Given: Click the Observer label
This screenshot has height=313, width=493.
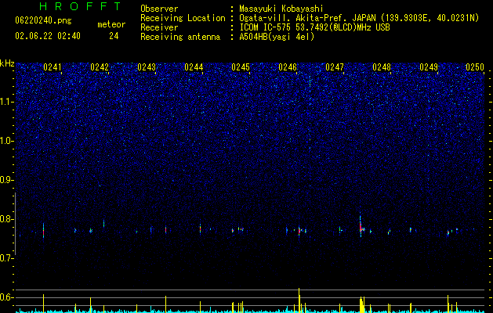Looking at the screenshot, I should click(159, 9).
